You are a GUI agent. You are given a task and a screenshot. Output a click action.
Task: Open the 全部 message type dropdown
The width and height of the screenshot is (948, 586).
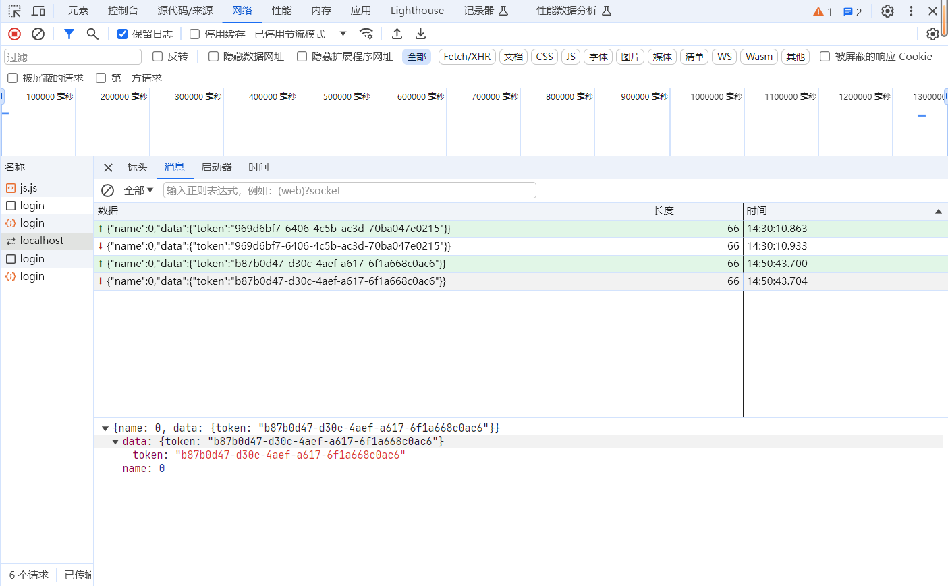pos(138,191)
